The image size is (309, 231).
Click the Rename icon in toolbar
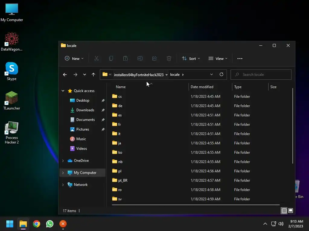(140, 59)
